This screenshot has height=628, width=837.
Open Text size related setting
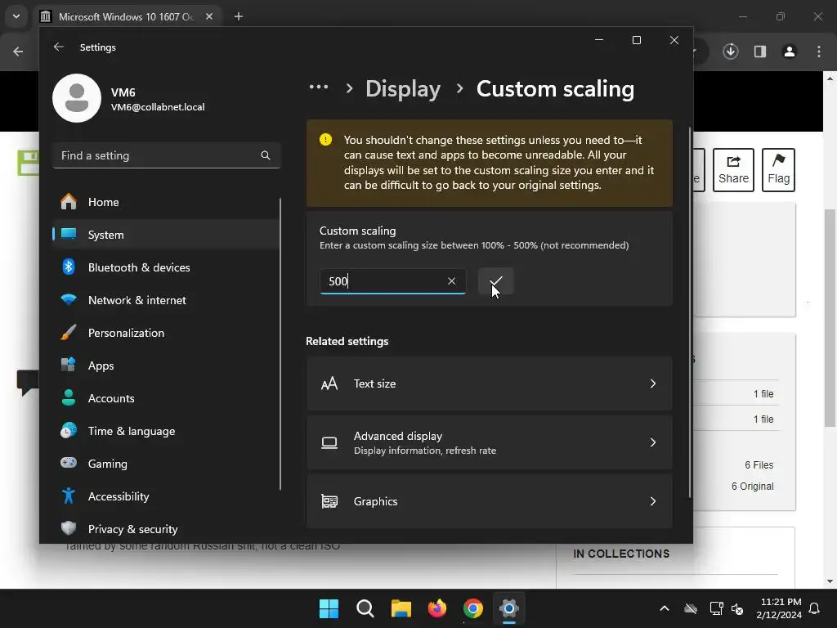click(489, 384)
